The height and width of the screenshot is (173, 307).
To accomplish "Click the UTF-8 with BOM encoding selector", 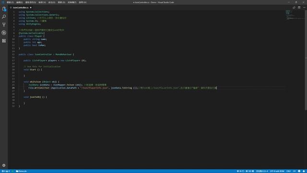I will coord(277,171).
